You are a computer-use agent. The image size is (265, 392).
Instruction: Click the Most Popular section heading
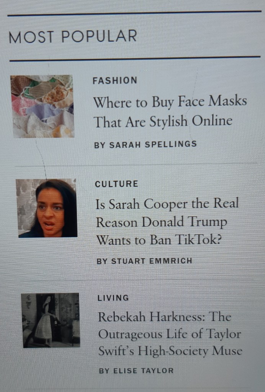tap(73, 36)
